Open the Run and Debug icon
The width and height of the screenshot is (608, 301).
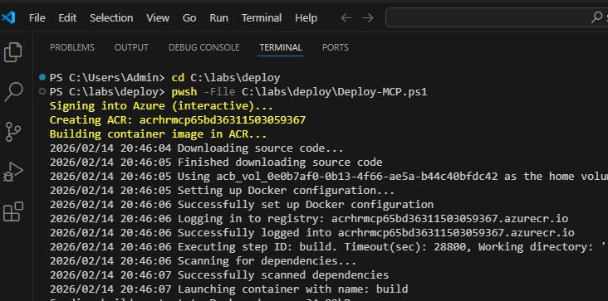pos(13,172)
